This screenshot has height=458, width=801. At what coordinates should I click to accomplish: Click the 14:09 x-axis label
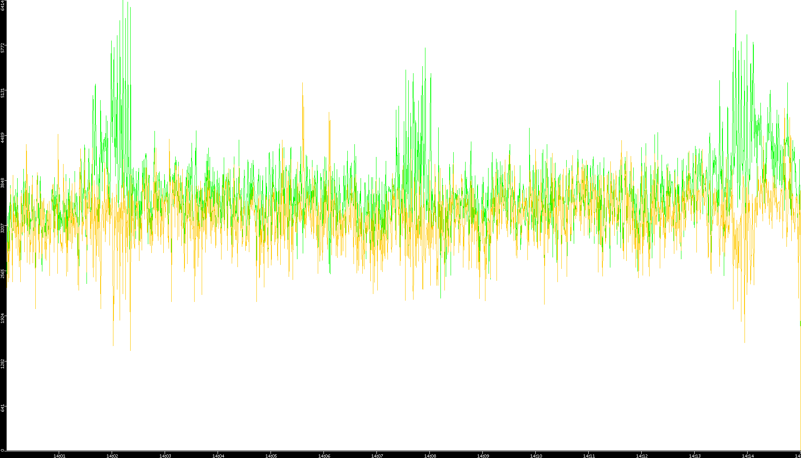(483, 456)
